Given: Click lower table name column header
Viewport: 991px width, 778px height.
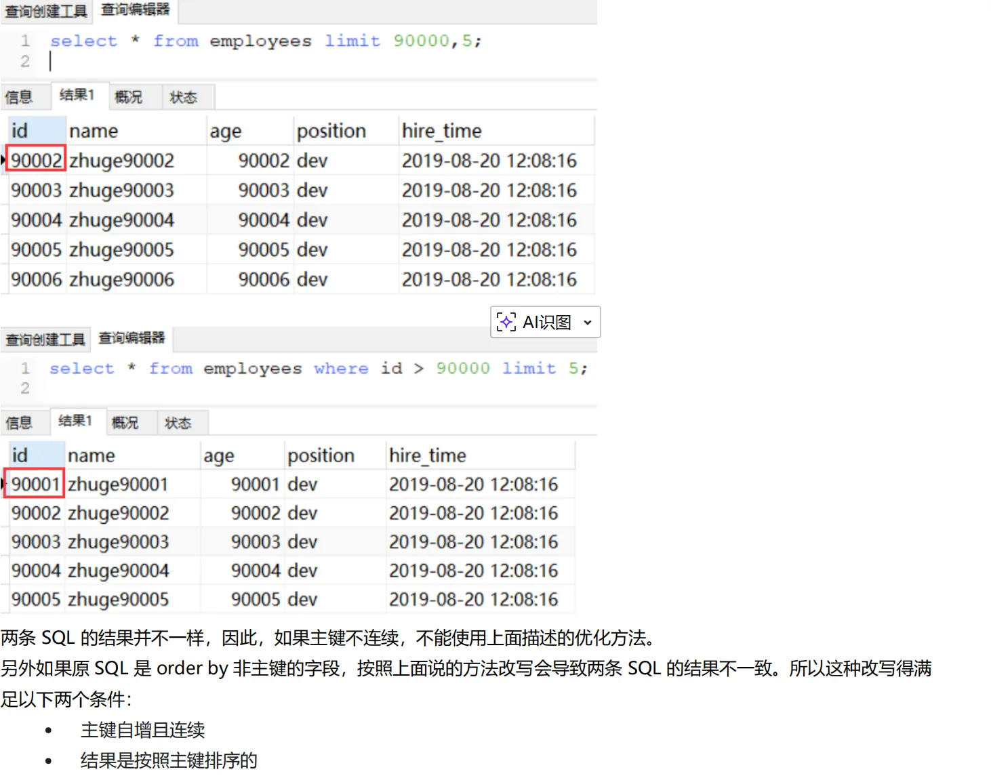Looking at the screenshot, I should pos(133,455).
